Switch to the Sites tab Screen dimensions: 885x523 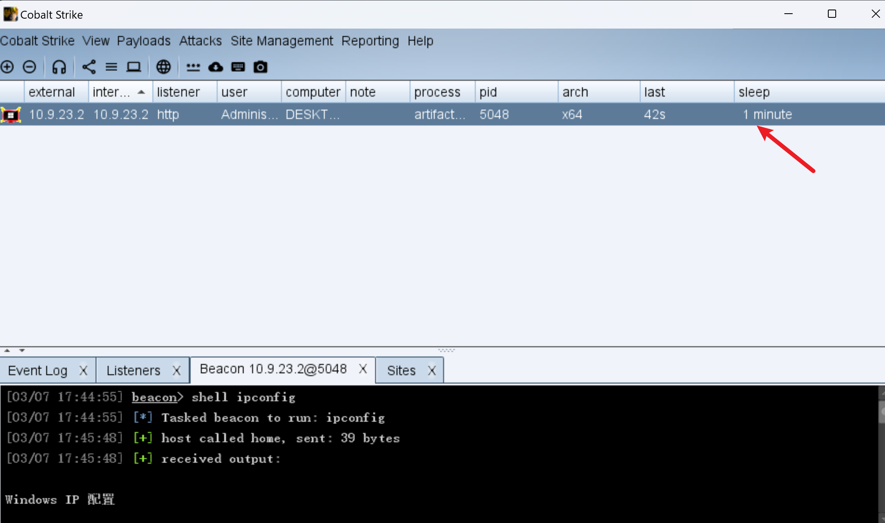(x=401, y=370)
